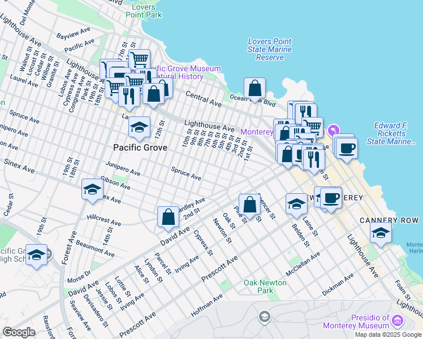Viewport: 423px width, 339px height.
Task: Select the Dickman Ave street label
Action: pyautogui.click(x=338, y=284)
